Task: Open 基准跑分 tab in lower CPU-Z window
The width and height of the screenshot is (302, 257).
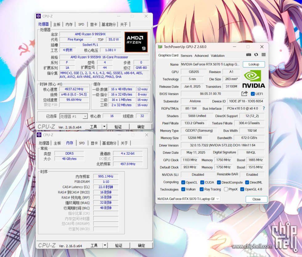Action: (x=109, y=143)
